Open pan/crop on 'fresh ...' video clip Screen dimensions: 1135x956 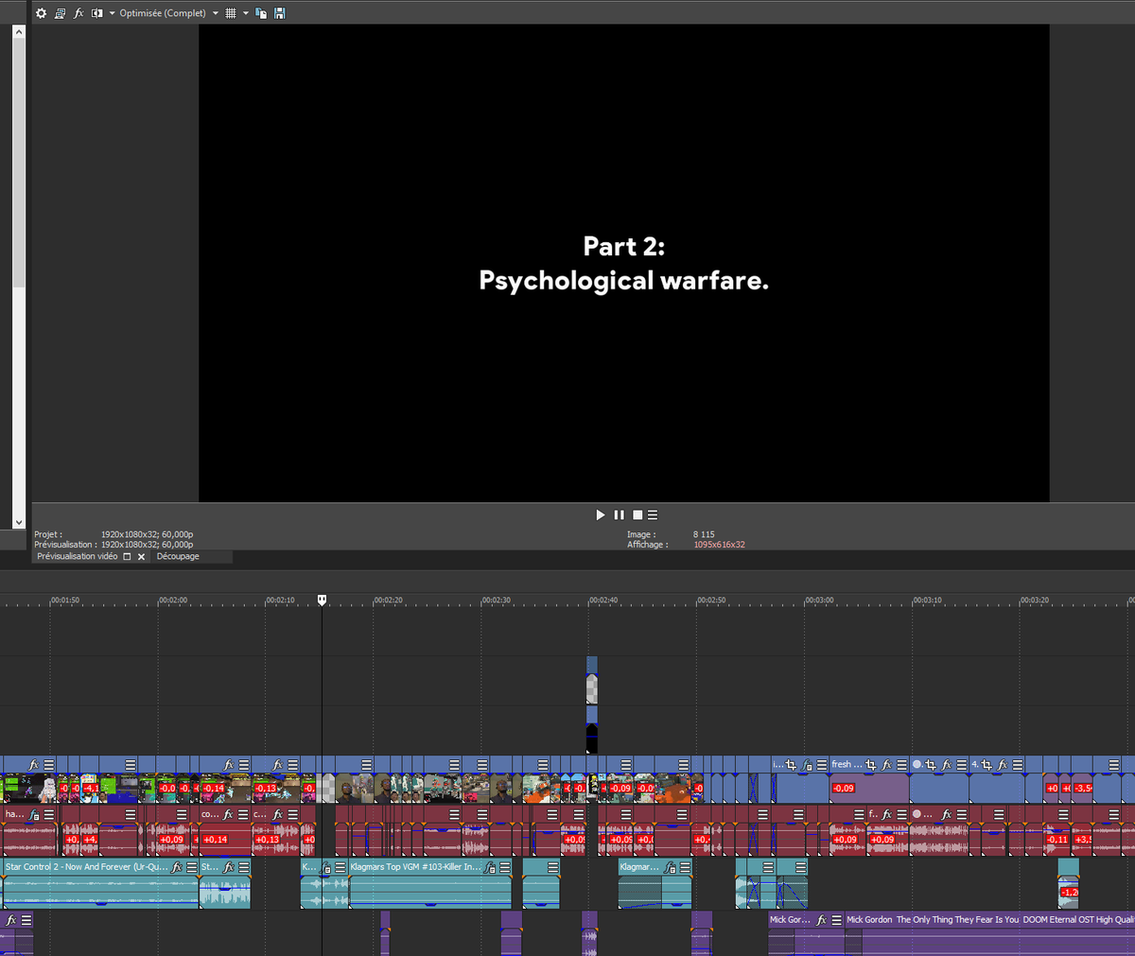click(x=871, y=765)
